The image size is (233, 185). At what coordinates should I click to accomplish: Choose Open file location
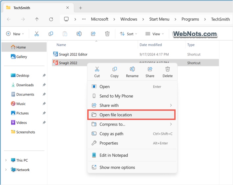pos(132,115)
